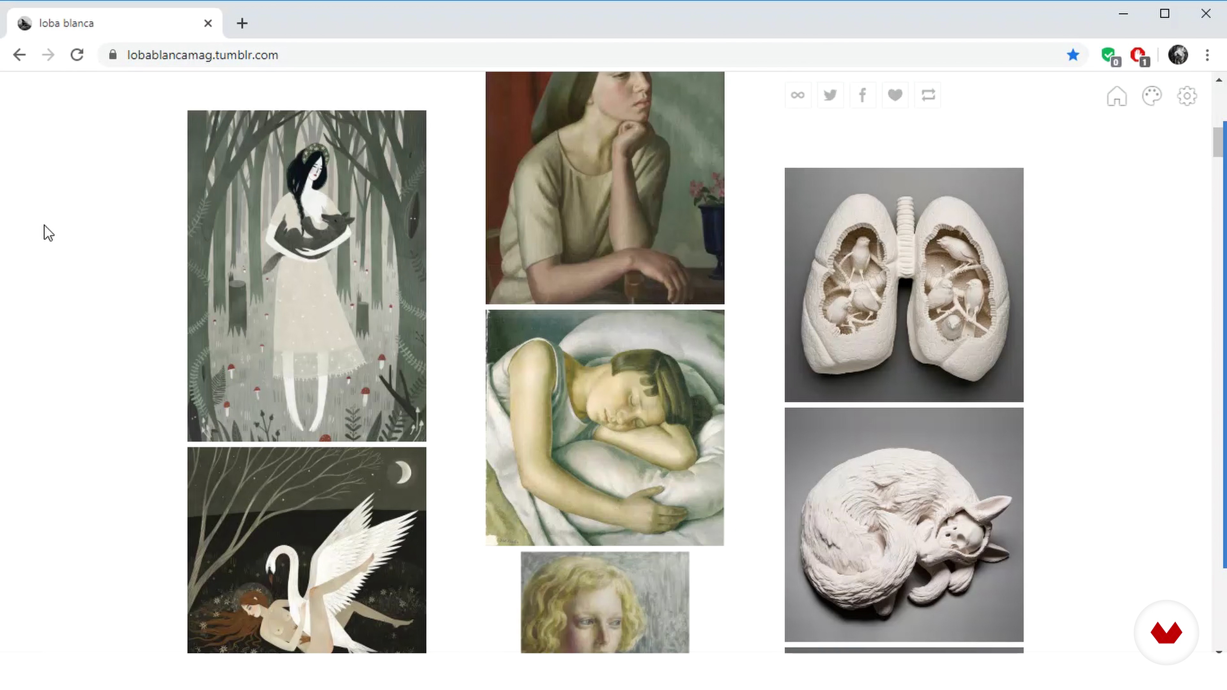Image resolution: width=1227 pixels, height=690 pixels.
Task: Open the blog settings gear icon
Action: coord(1187,96)
